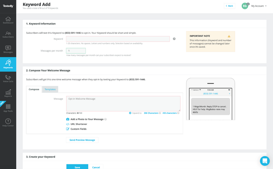Click Send Preview Message button

coord(82,140)
